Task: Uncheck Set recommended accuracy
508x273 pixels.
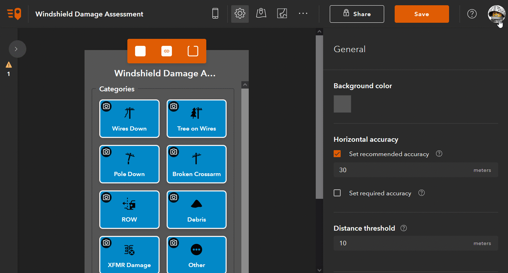Action: (337, 154)
